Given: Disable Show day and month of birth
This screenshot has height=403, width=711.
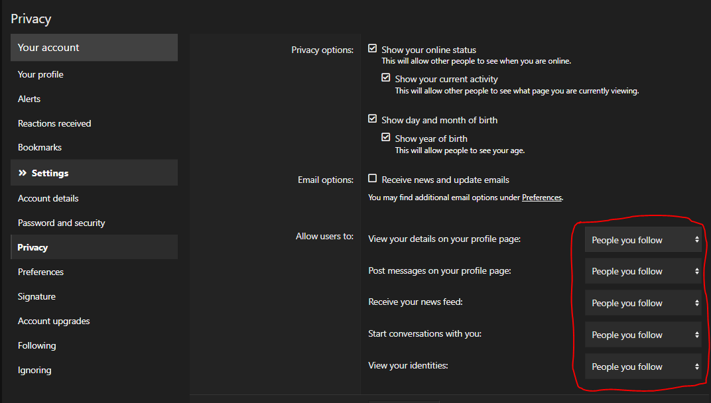Looking at the screenshot, I should (x=373, y=119).
